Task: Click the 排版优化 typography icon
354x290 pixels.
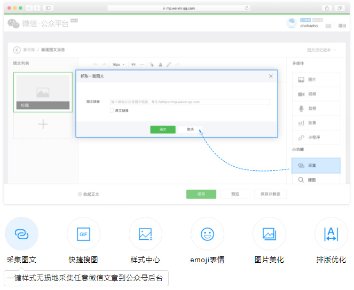Action: point(331,234)
